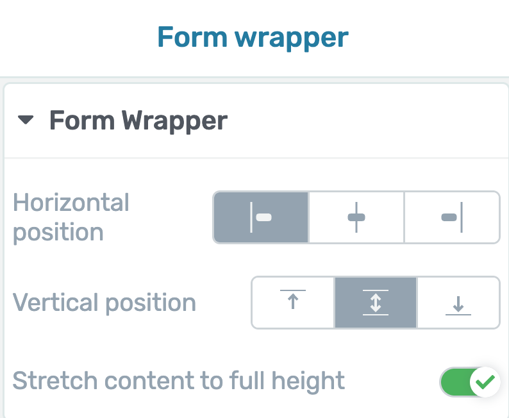Pick the highlighted double-arrow vertical center button
This screenshot has width=509, height=418.
(376, 303)
